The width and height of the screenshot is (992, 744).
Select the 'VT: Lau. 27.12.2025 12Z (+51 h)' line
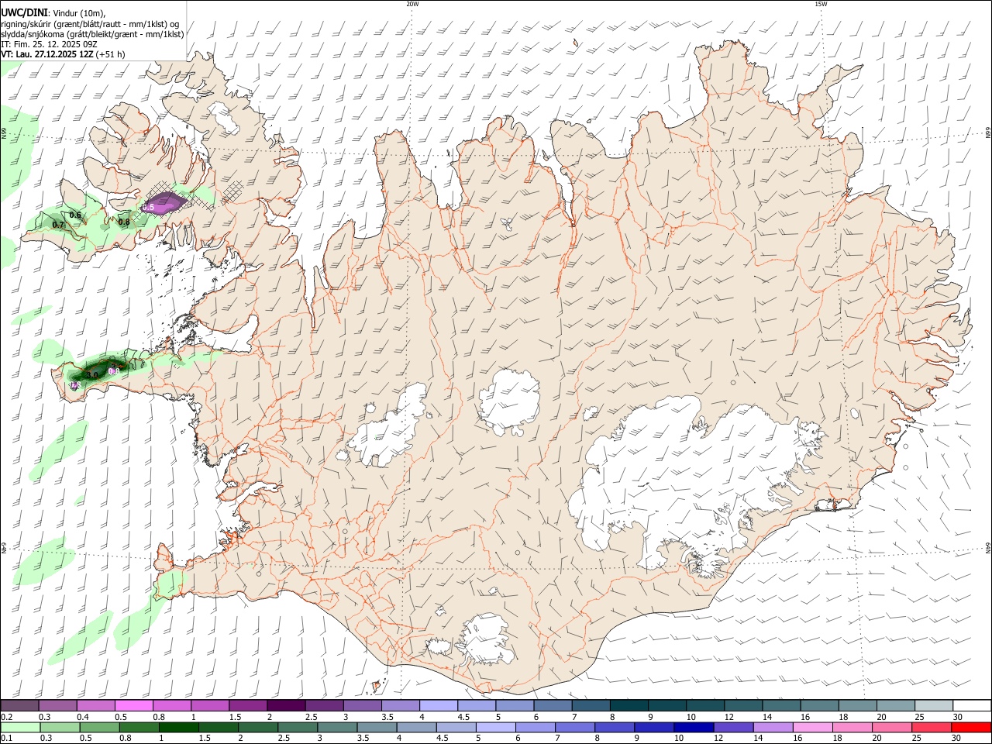coord(63,54)
